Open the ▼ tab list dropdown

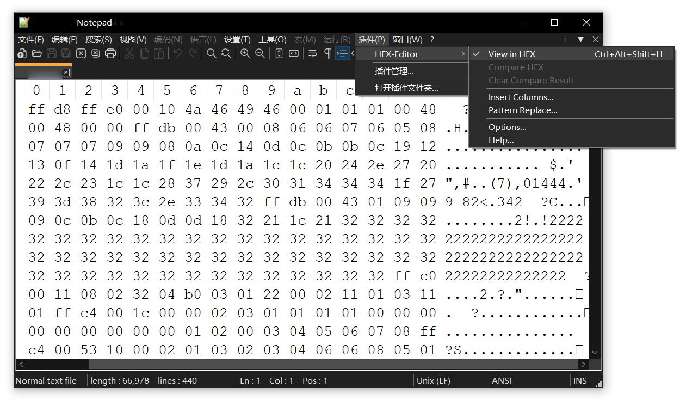[580, 40]
